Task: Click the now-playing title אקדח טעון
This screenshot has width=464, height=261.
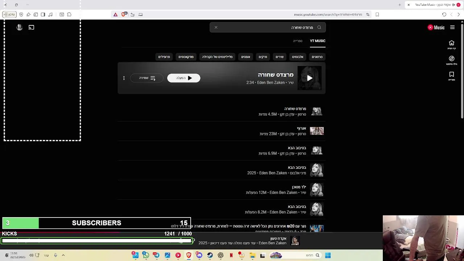Action: (278, 239)
